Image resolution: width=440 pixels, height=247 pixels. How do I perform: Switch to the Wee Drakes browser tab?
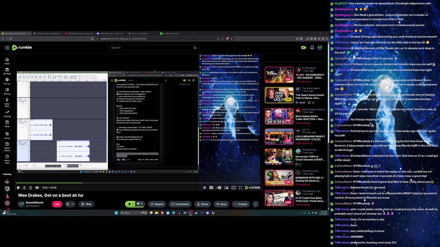click(16, 34)
